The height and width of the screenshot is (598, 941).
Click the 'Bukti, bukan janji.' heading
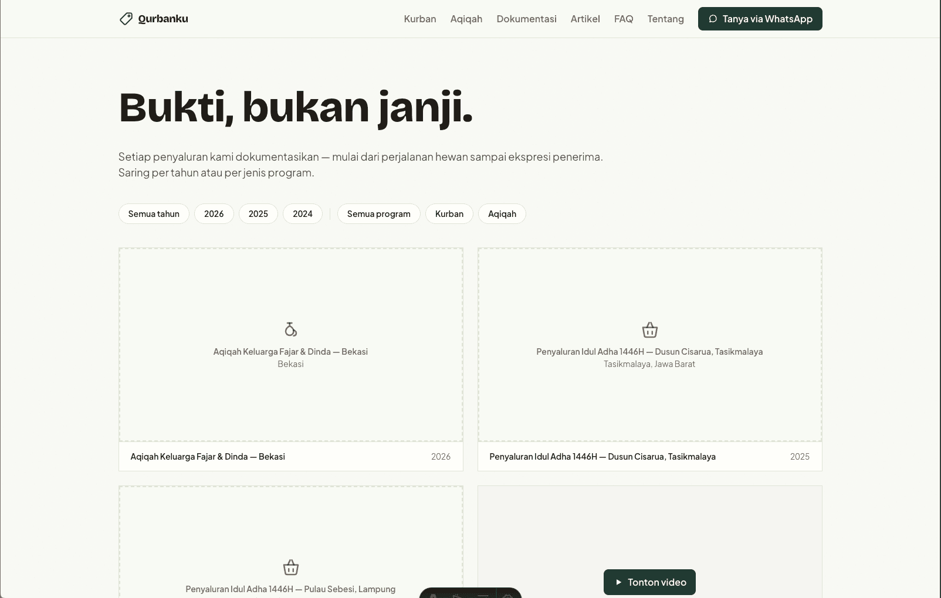click(x=296, y=108)
